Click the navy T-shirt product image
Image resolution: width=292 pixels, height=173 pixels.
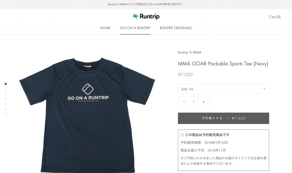87,115
